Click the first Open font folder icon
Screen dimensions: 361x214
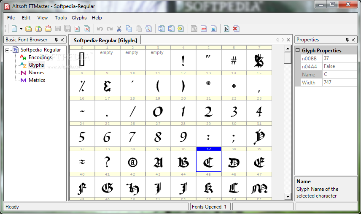29,29
